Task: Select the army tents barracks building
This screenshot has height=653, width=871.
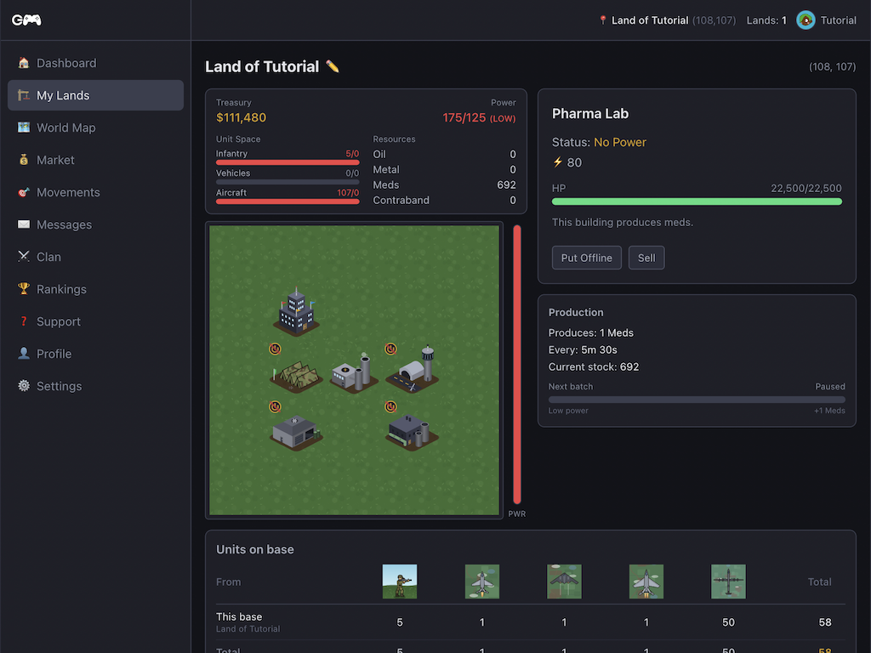Action: point(296,377)
